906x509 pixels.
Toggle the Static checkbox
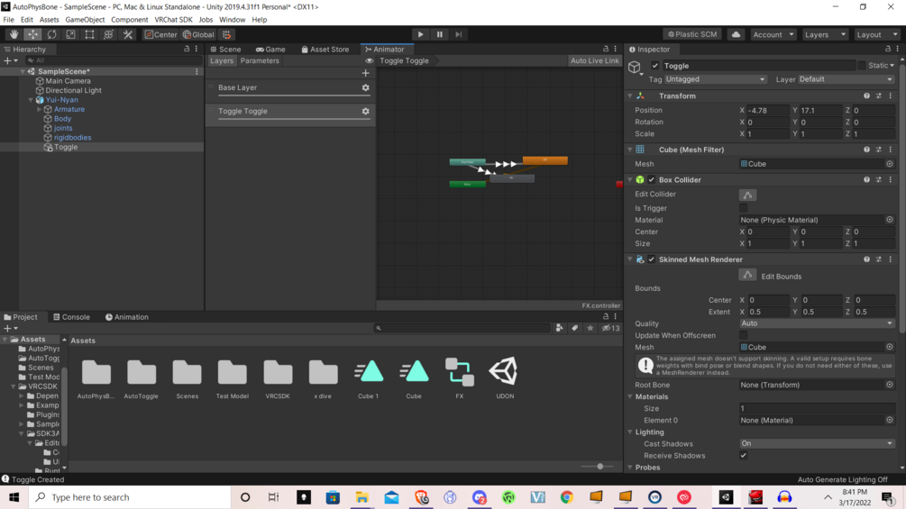[x=862, y=66]
